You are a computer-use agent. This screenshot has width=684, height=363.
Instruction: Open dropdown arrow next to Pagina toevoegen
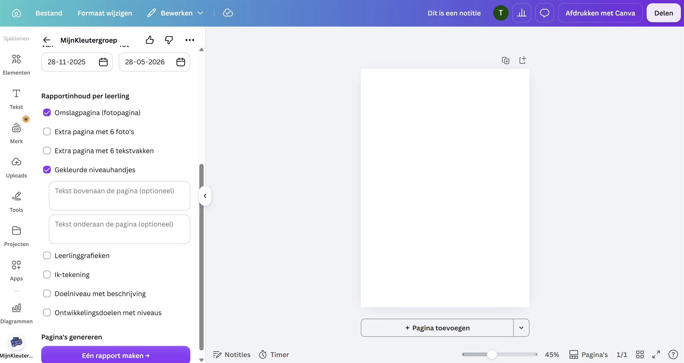point(521,328)
